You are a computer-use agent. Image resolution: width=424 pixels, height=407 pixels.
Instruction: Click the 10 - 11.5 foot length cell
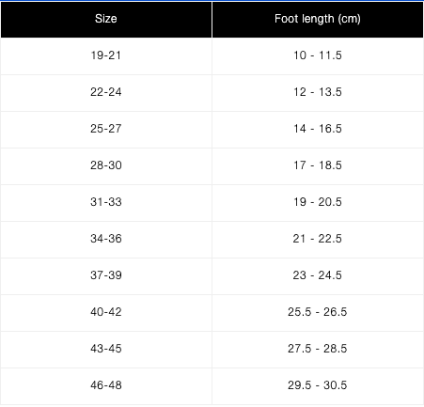(318, 56)
